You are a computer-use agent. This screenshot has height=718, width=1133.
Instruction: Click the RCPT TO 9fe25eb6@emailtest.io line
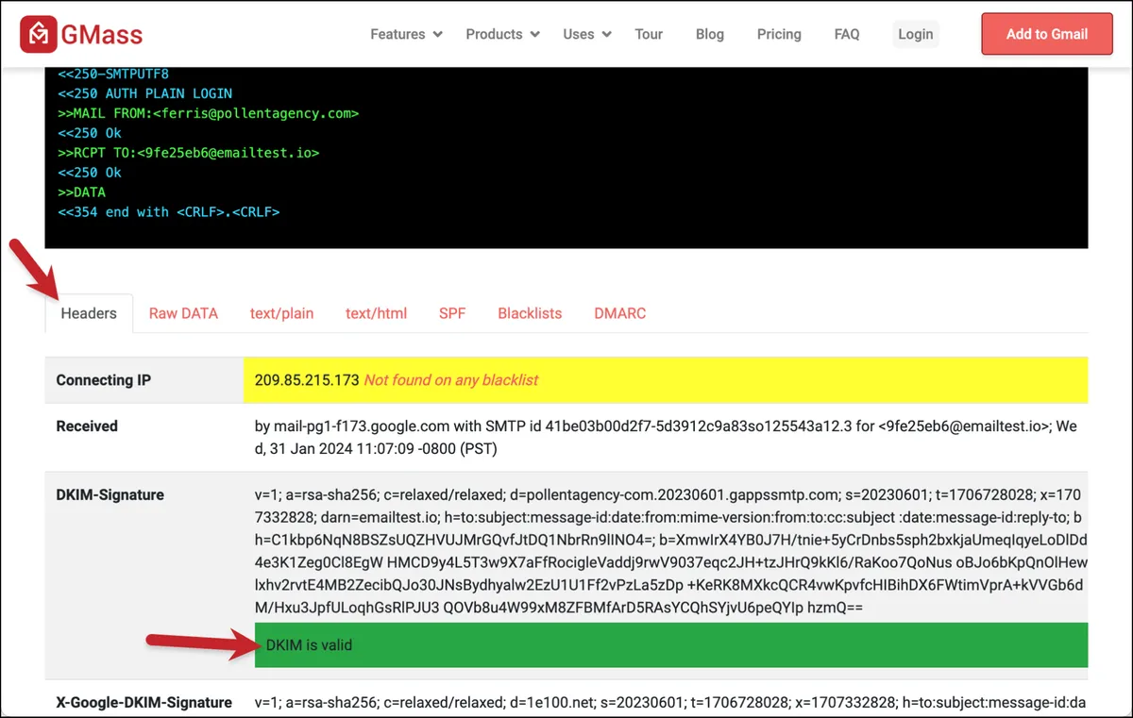pos(189,153)
